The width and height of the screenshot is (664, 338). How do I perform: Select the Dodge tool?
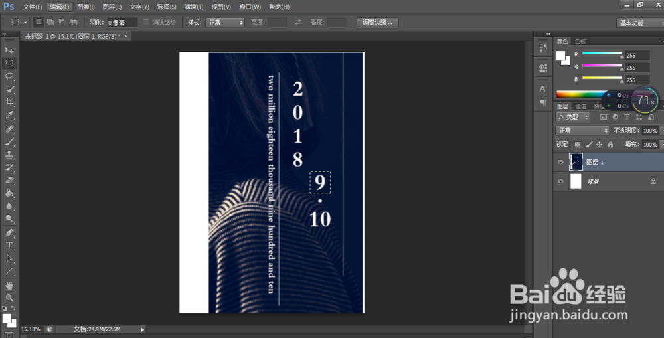9,218
